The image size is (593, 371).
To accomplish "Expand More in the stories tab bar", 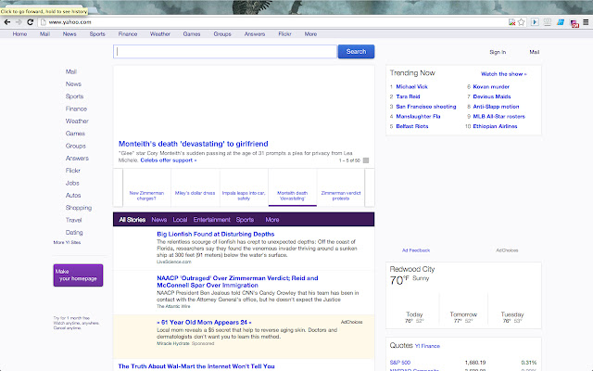I will tap(272, 220).
